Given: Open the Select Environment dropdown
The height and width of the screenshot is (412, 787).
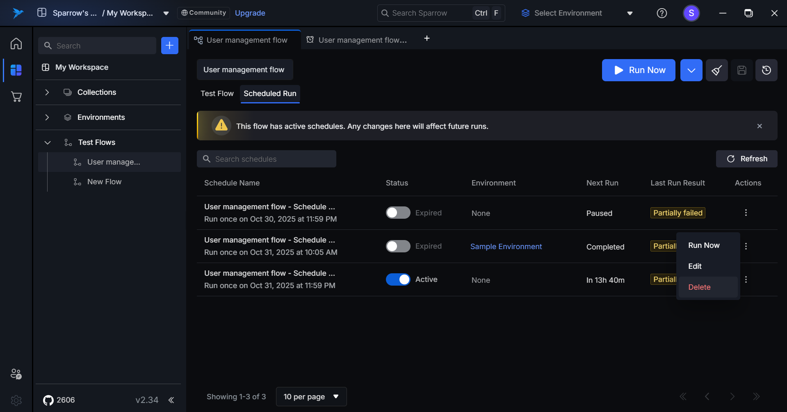Looking at the screenshot, I should tap(577, 13).
